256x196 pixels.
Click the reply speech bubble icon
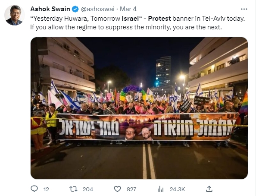tap(34, 189)
